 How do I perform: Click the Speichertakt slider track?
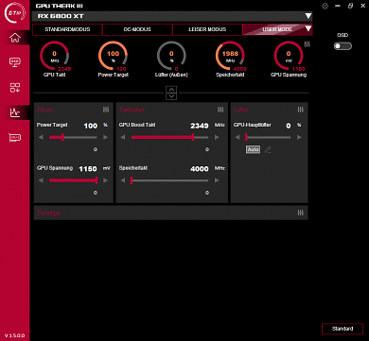(169, 180)
